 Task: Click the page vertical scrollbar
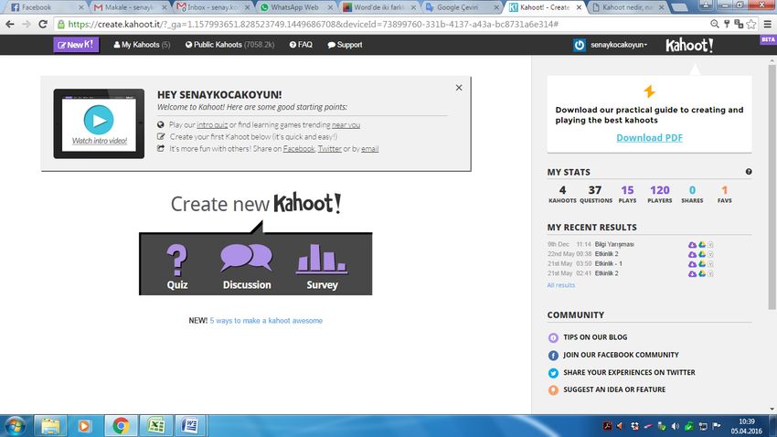click(772, 186)
